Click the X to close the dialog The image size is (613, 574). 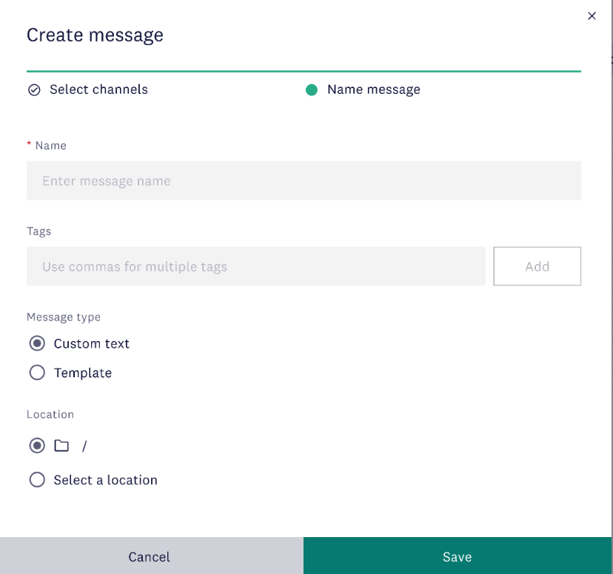click(x=592, y=16)
